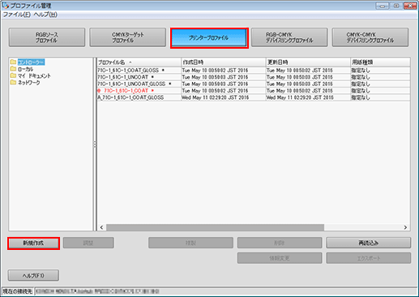The image size is (419, 297).
Task: Sort by the 用紙種類 column header
Action: point(380,62)
